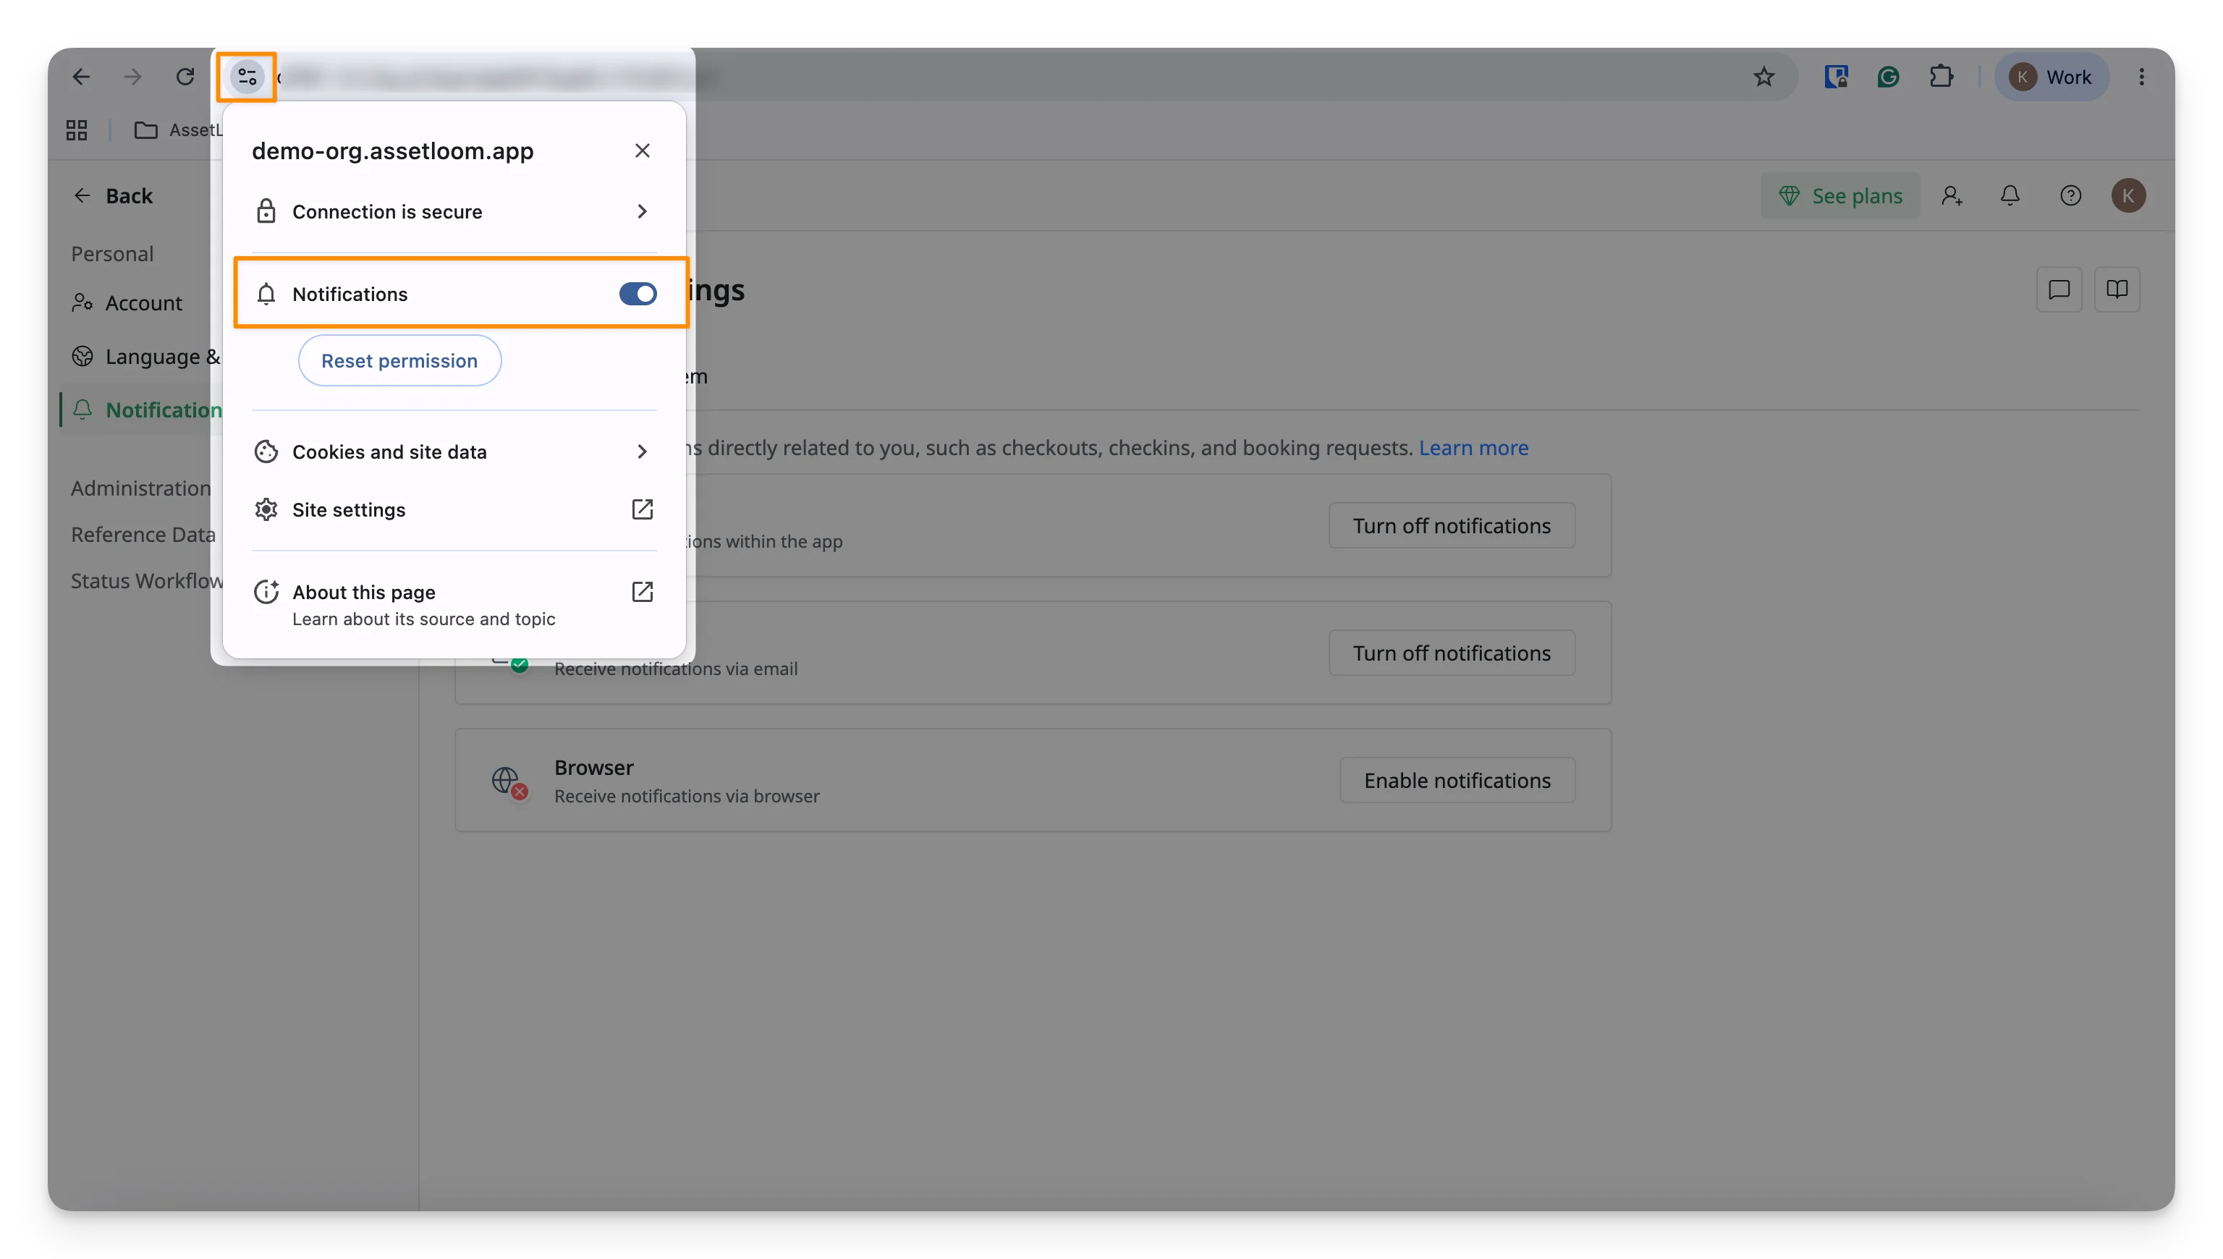Open the K user avatar menu
Image resolution: width=2223 pixels, height=1259 pixels.
pyautogui.click(x=2128, y=195)
